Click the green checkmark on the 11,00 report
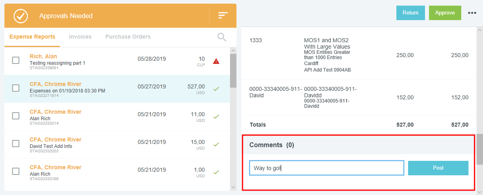 (x=216, y=117)
